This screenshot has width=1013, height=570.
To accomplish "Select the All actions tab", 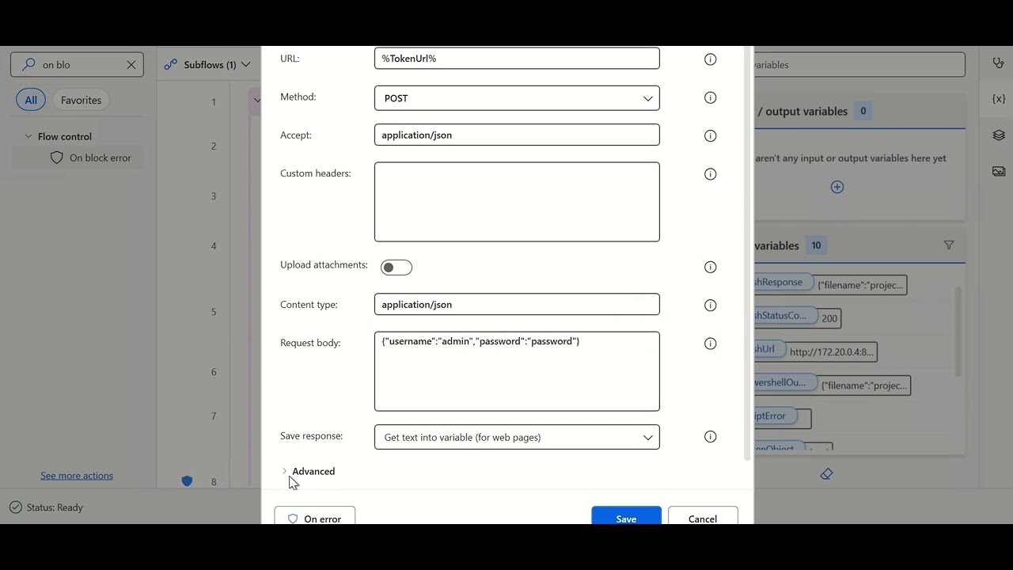I will [x=31, y=100].
